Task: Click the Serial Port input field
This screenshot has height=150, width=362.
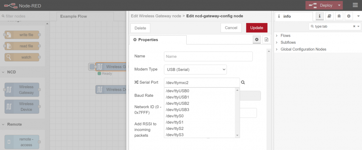Action: click(202, 83)
